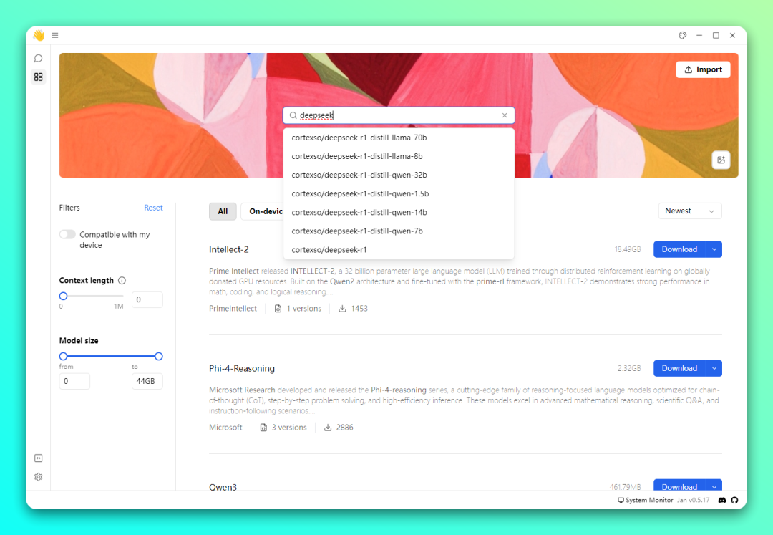Click the Model size 44GB field
This screenshot has height=535, width=773.
click(x=147, y=381)
